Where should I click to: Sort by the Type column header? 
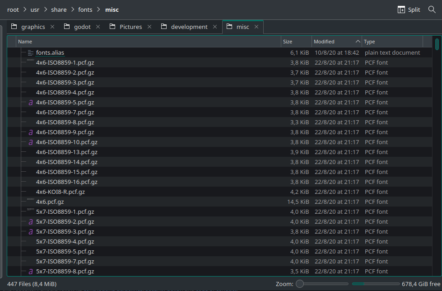click(392, 42)
